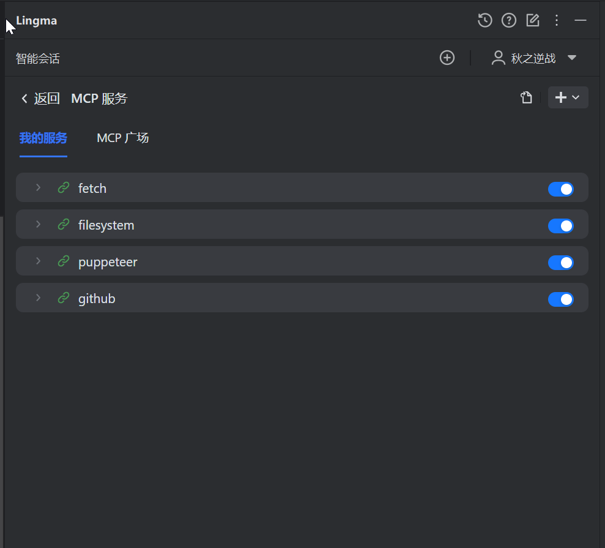Click the link icon beside github
The height and width of the screenshot is (548, 605).
(x=64, y=298)
